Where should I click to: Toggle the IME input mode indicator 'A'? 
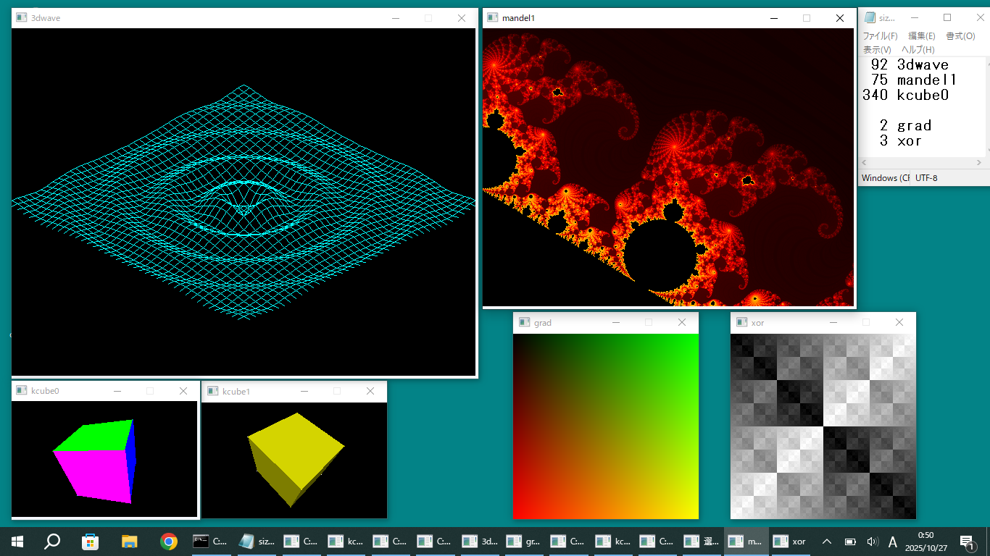(893, 542)
